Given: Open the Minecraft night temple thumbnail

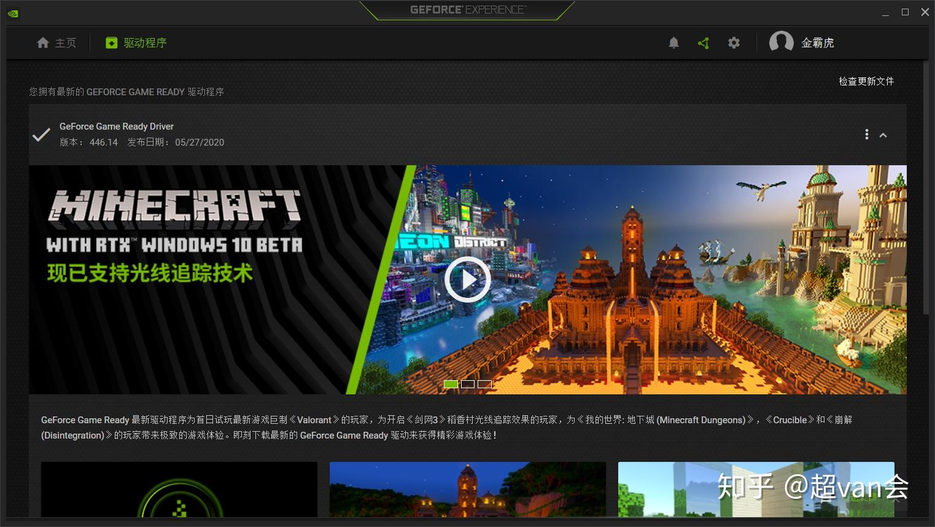Looking at the screenshot, I should click(468, 490).
